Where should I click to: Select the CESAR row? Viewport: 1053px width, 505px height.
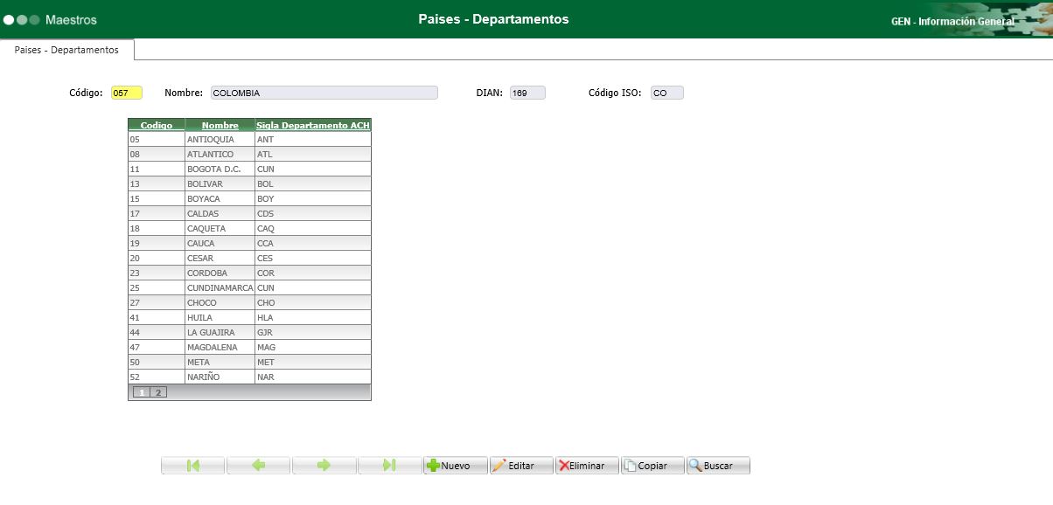point(249,258)
